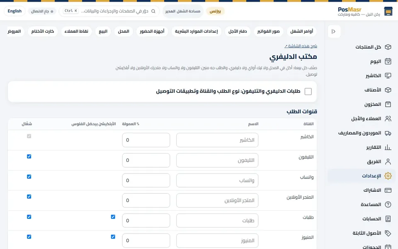Collapse the sidebar with the toggle icon
The height and width of the screenshot is (249, 398).
(334, 32)
